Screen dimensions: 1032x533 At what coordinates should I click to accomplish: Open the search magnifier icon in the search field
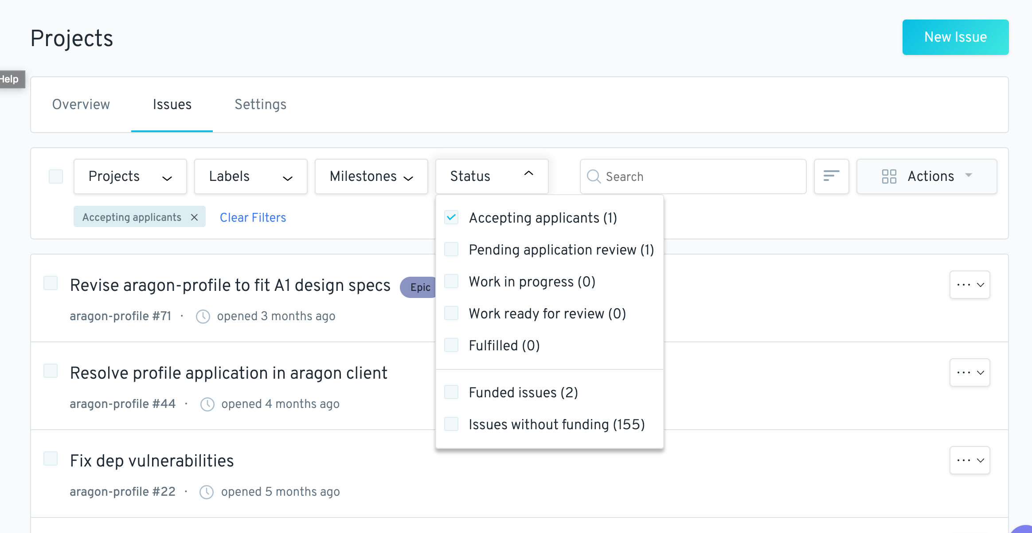pos(594,176)
